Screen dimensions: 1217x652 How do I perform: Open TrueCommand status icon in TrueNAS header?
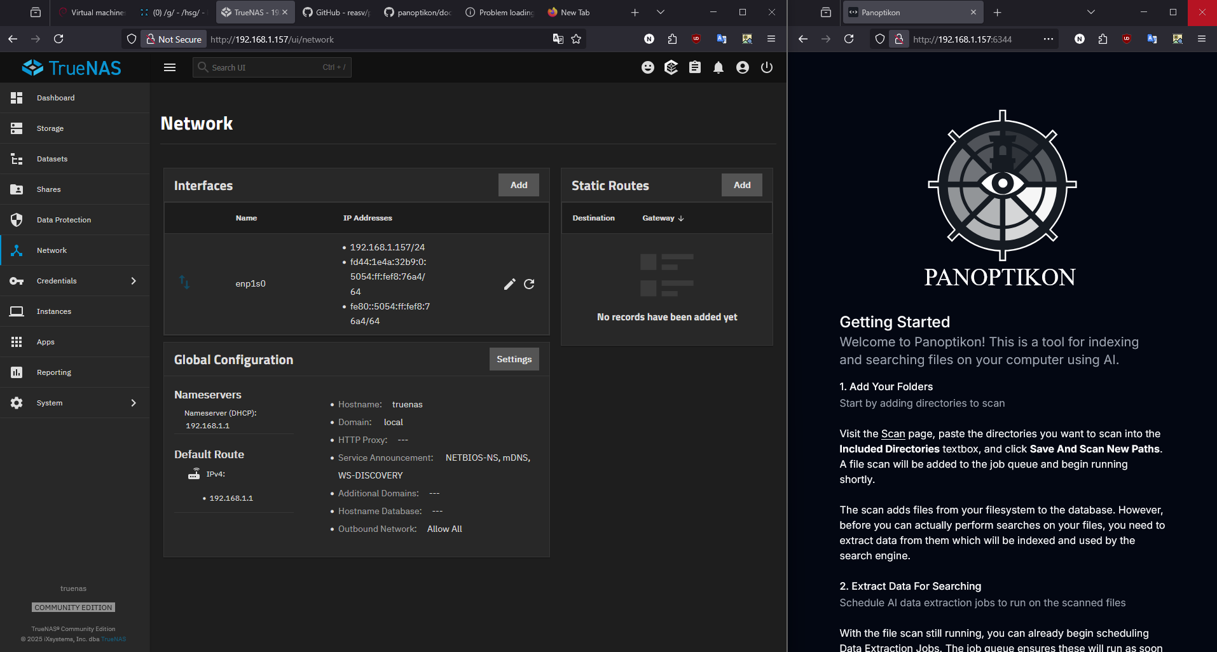pos(671,67)
